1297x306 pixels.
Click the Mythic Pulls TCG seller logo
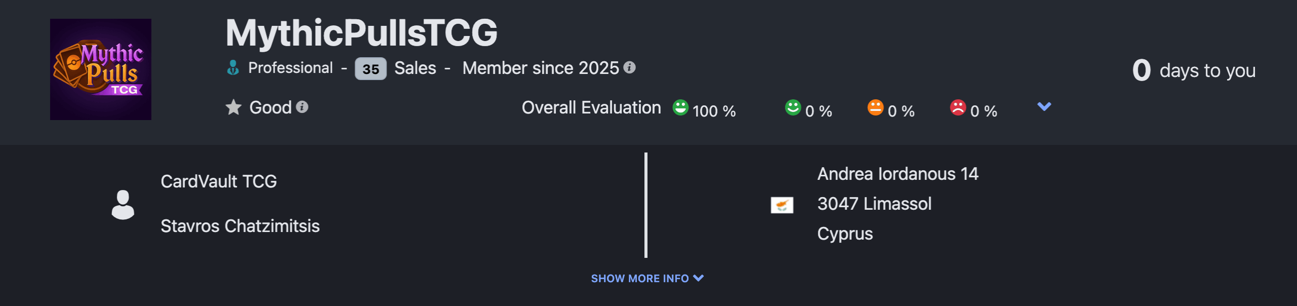[100, 69]
